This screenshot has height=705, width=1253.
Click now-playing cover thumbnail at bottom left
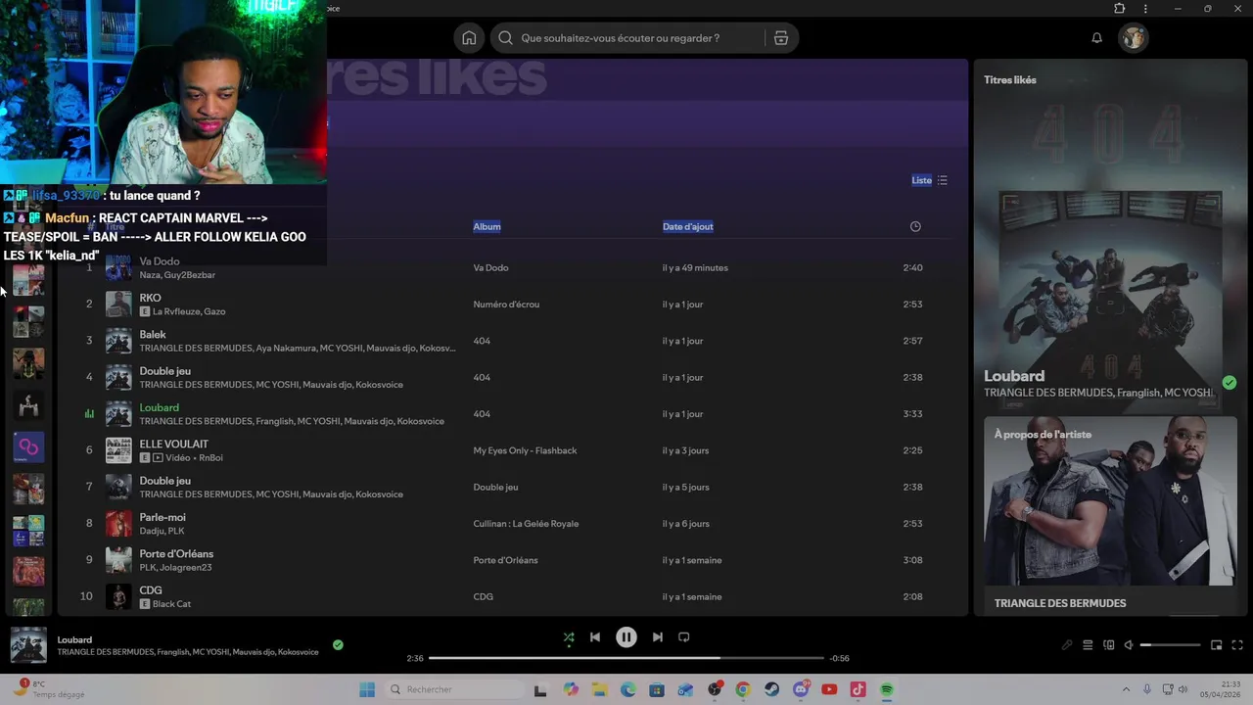tap(28, 645)
